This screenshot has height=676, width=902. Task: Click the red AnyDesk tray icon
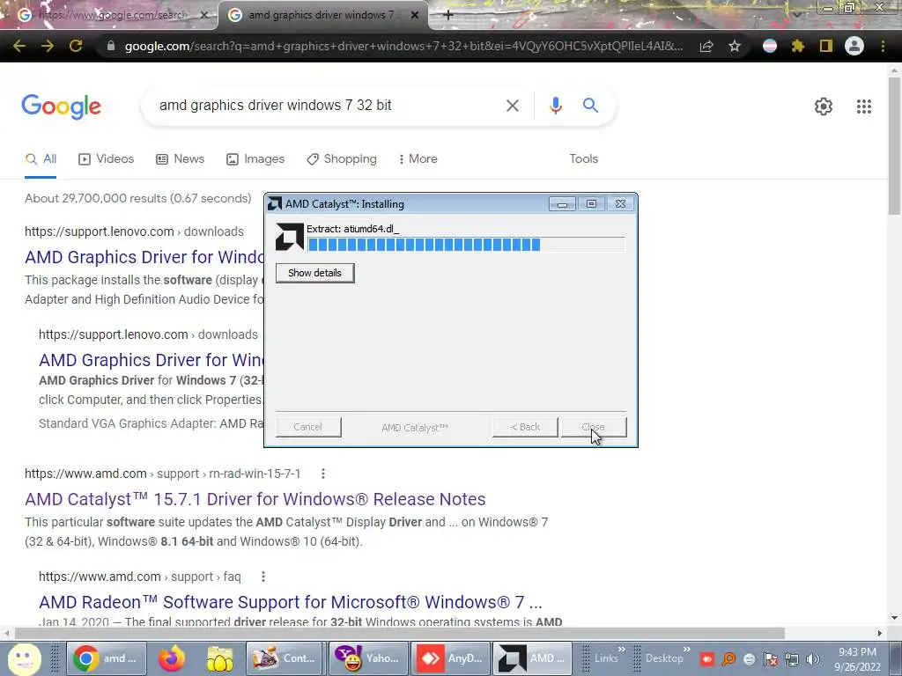[707, 659]
